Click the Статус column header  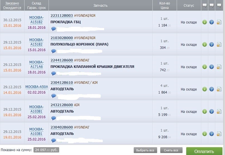click(189, 6)
